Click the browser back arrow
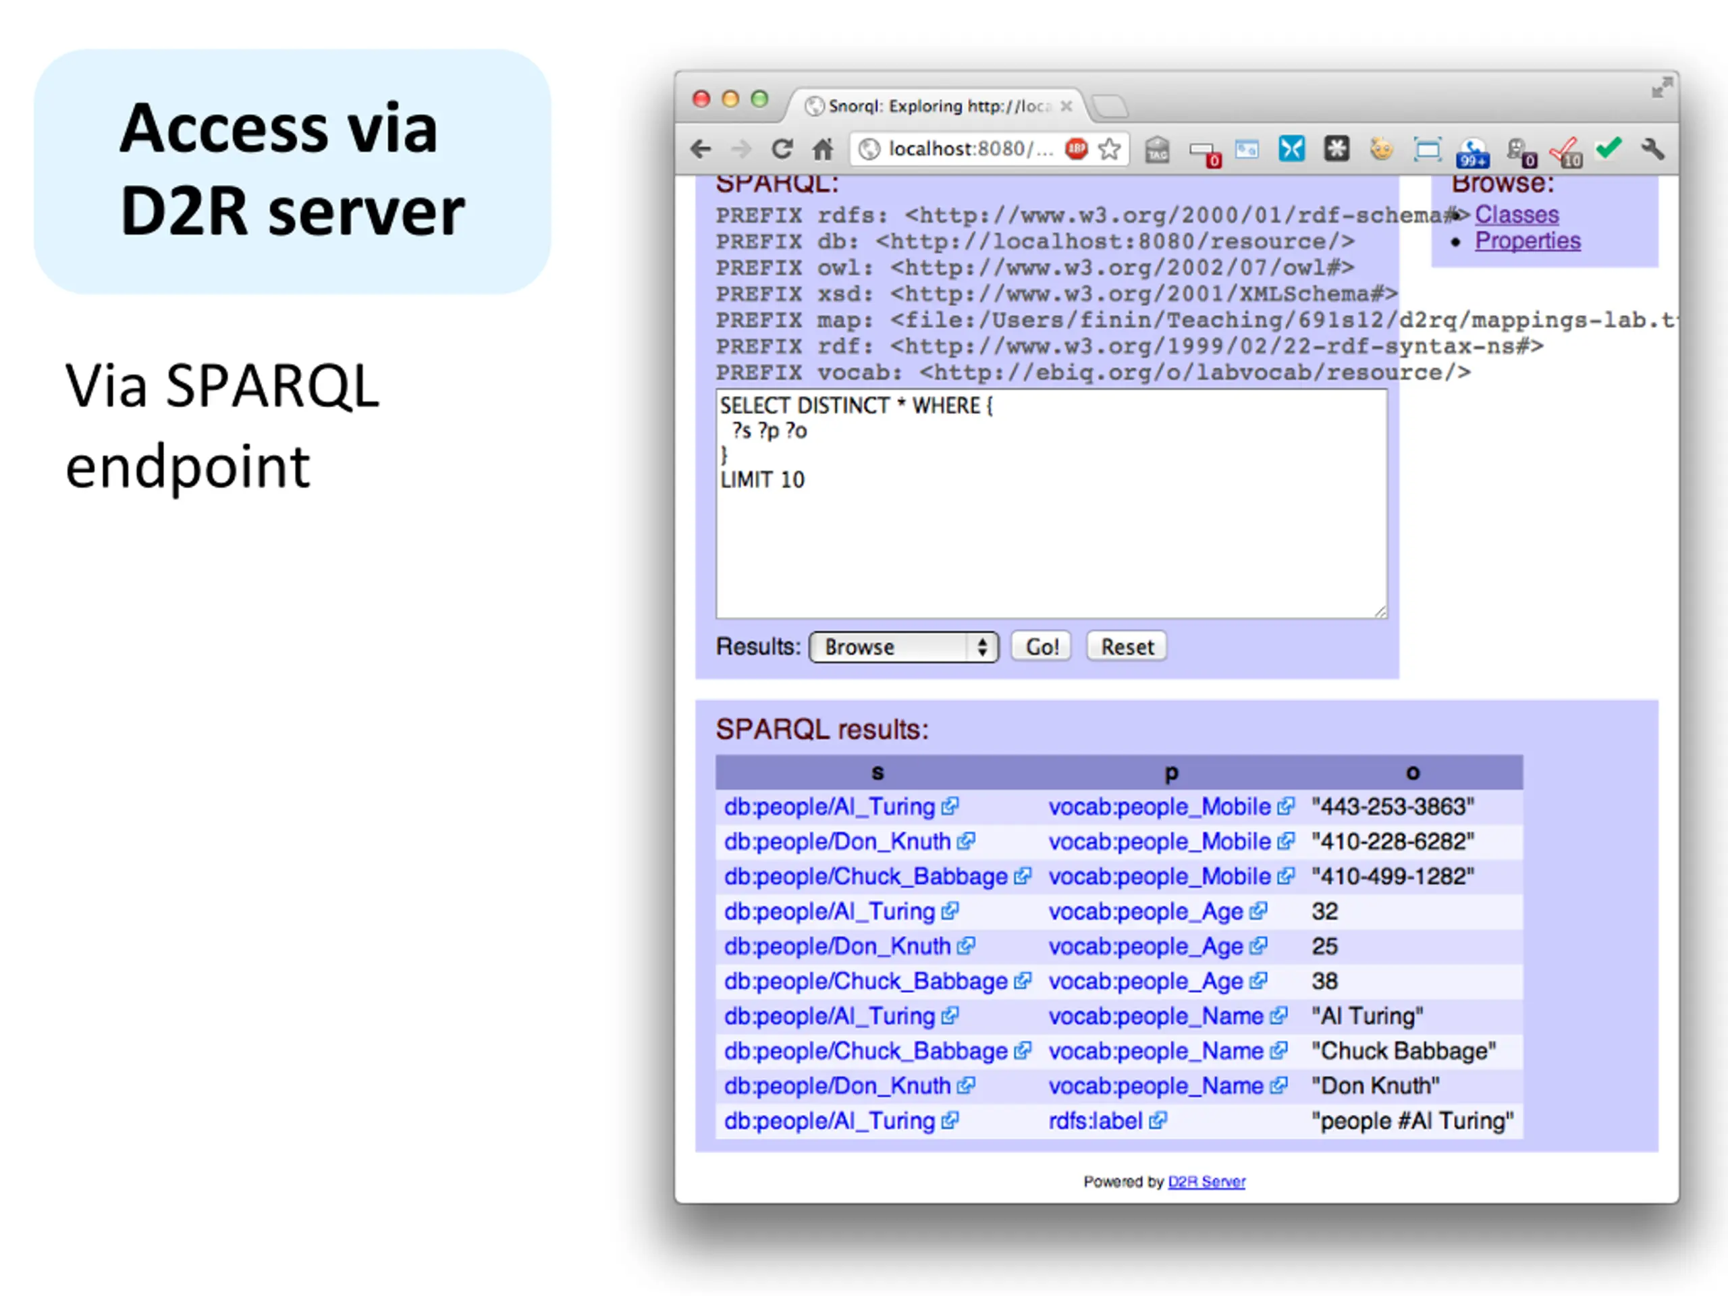 (x=701, y=148)
